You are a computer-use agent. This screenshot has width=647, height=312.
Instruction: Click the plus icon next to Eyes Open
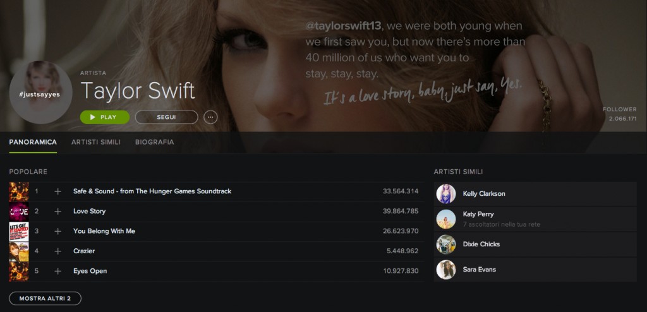pos(57,271)
